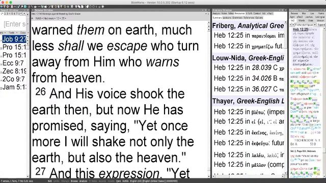Click the Louw-Nida Greek-English heading
Screen dimensions: 326x183
coord(248,58)
